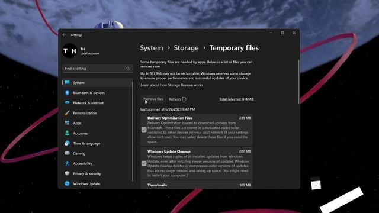
Task: Open the Gaming category
Action: [x=97, y=153]
